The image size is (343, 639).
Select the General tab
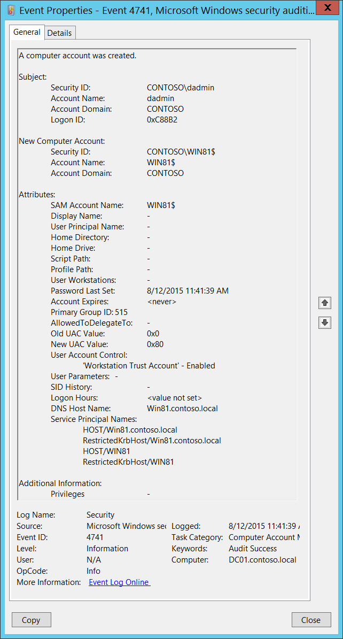pyautogui.click(x=27, y=32)
